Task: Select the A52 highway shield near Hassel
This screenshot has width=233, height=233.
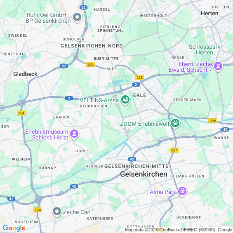Action: click(x=83, y=7)
